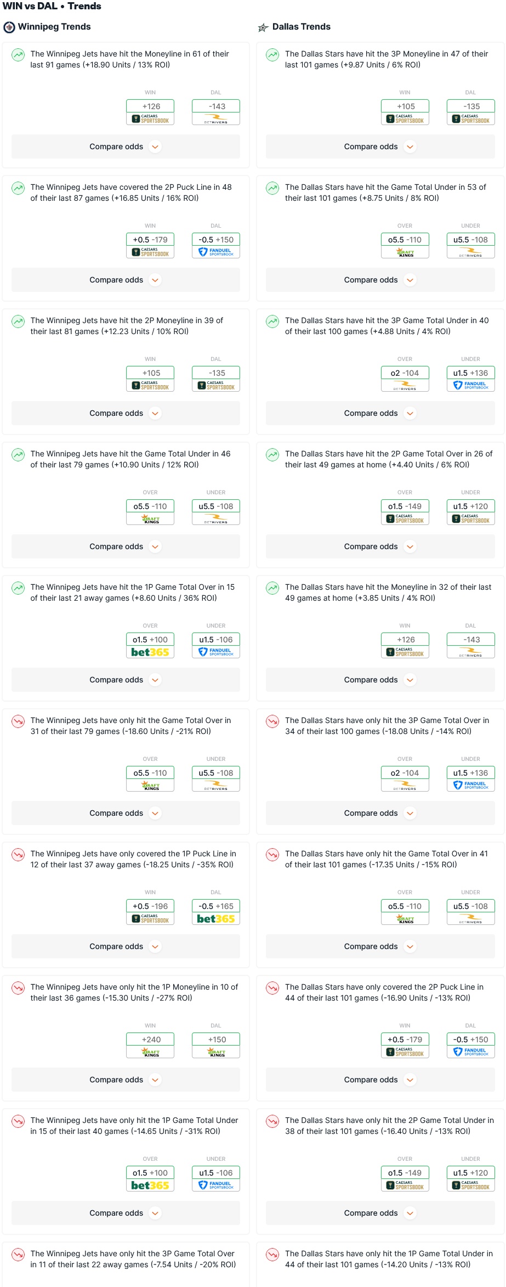The height and width of the screenshot is (1287, 506).
Task: Click red downtrend icon for Dallas 2P Puck Line
Action: [272, 987]
